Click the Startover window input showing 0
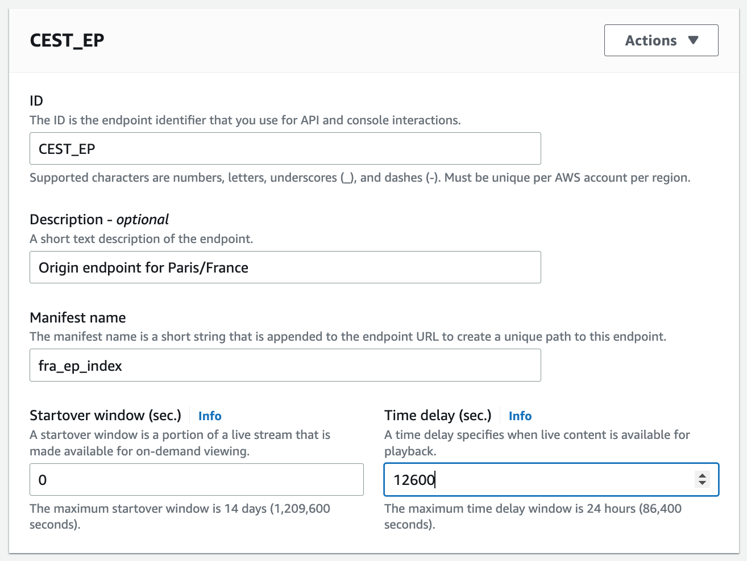 click(196, 479)
